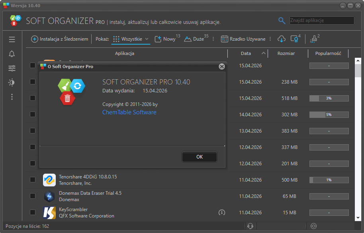Expand the Wszystkie filter dropdown arrow

click(147, 39)
